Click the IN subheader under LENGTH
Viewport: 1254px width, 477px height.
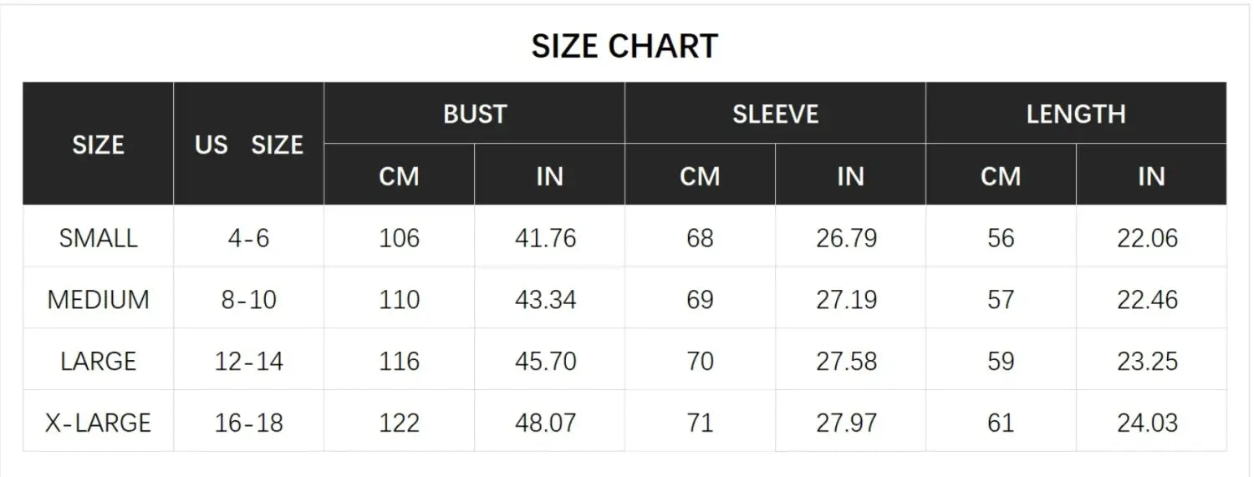(x=1151, y=175)
